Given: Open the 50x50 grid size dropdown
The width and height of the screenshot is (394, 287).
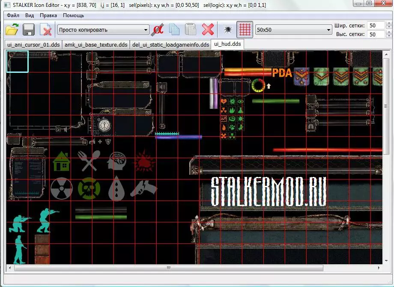Looking at the screenshot, I should [x=293, y=30].
